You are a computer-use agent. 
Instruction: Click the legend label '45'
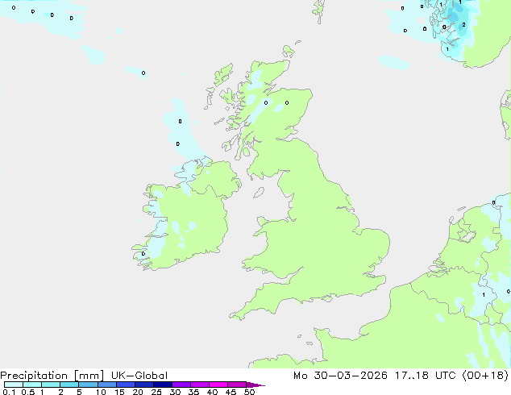[x=231, y=392]
